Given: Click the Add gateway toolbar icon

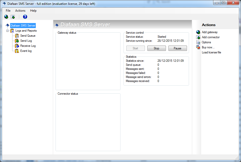Looking at the screenshot, I should [6, 17].
